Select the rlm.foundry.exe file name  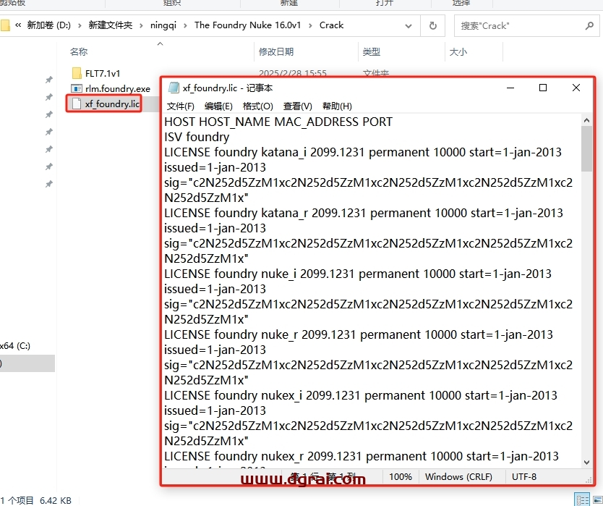tap(118, 88)
